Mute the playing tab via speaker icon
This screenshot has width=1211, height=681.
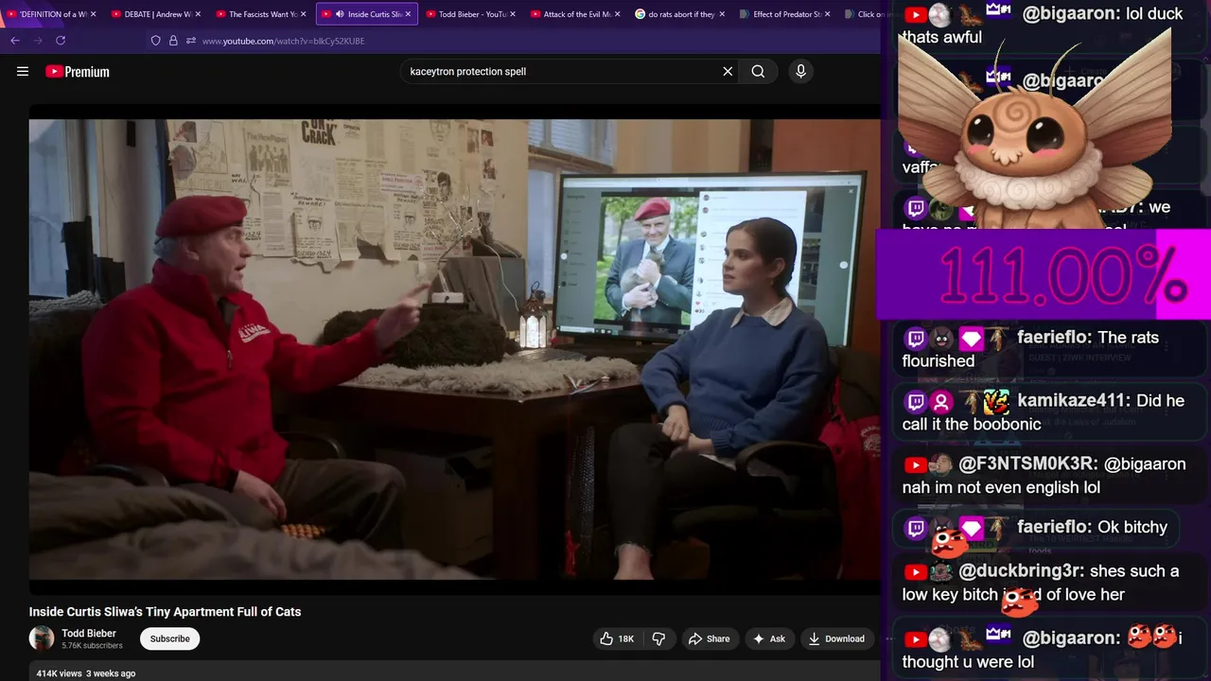339,14
